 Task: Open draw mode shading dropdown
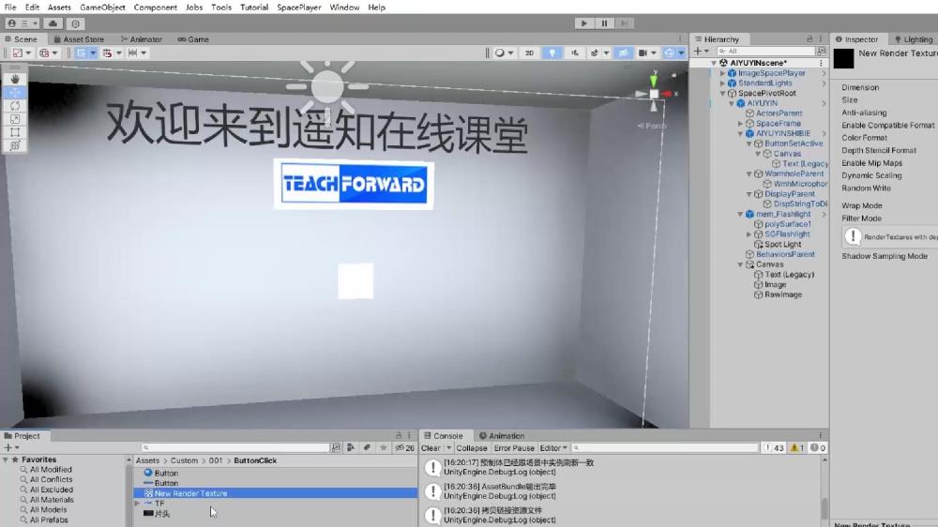click(x=504, y=53)
